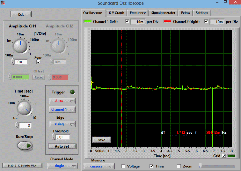Viewport: 241px width, 171px height.
Task: Uncheck the Sync checkbox
Action: 38,62
